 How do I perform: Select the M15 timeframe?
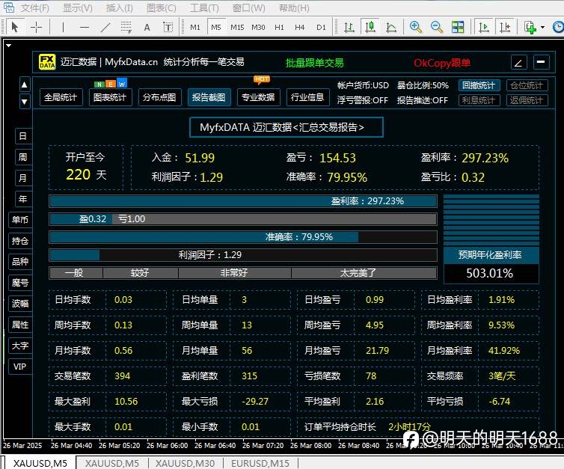click(x=237, y=28)
